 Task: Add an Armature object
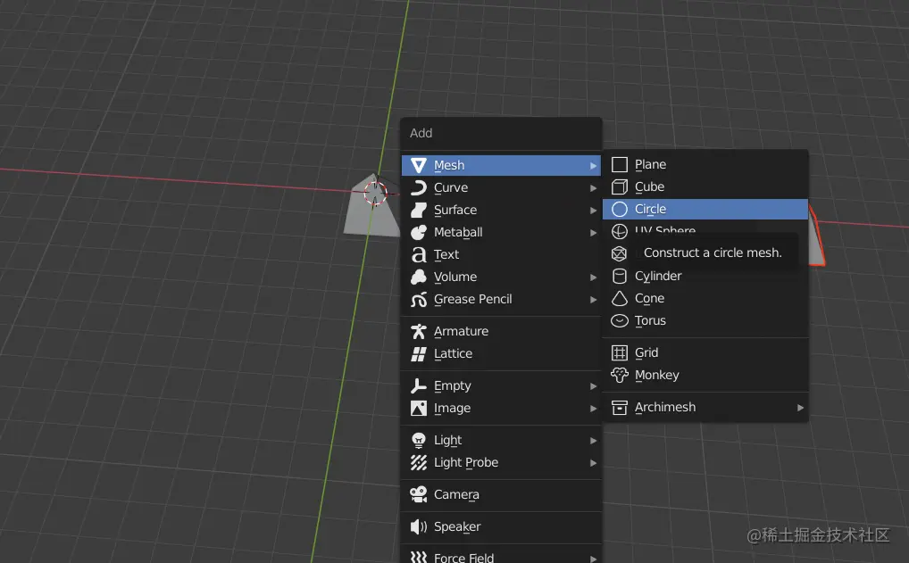[501, 331]
